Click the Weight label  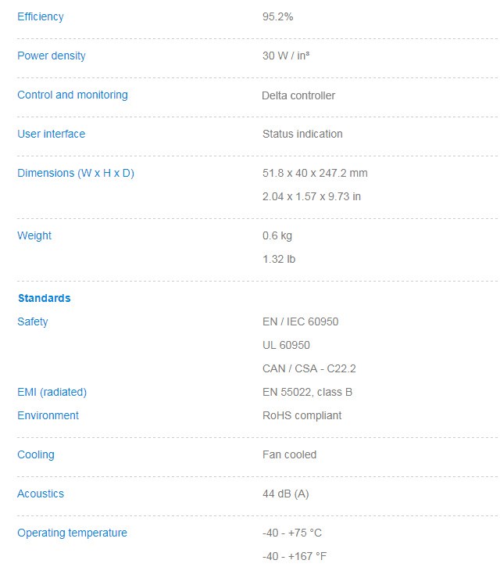click(34, 235)
